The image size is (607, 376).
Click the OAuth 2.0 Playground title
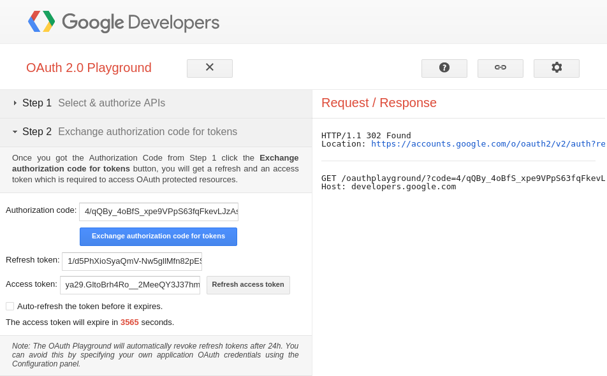[89, 68]
